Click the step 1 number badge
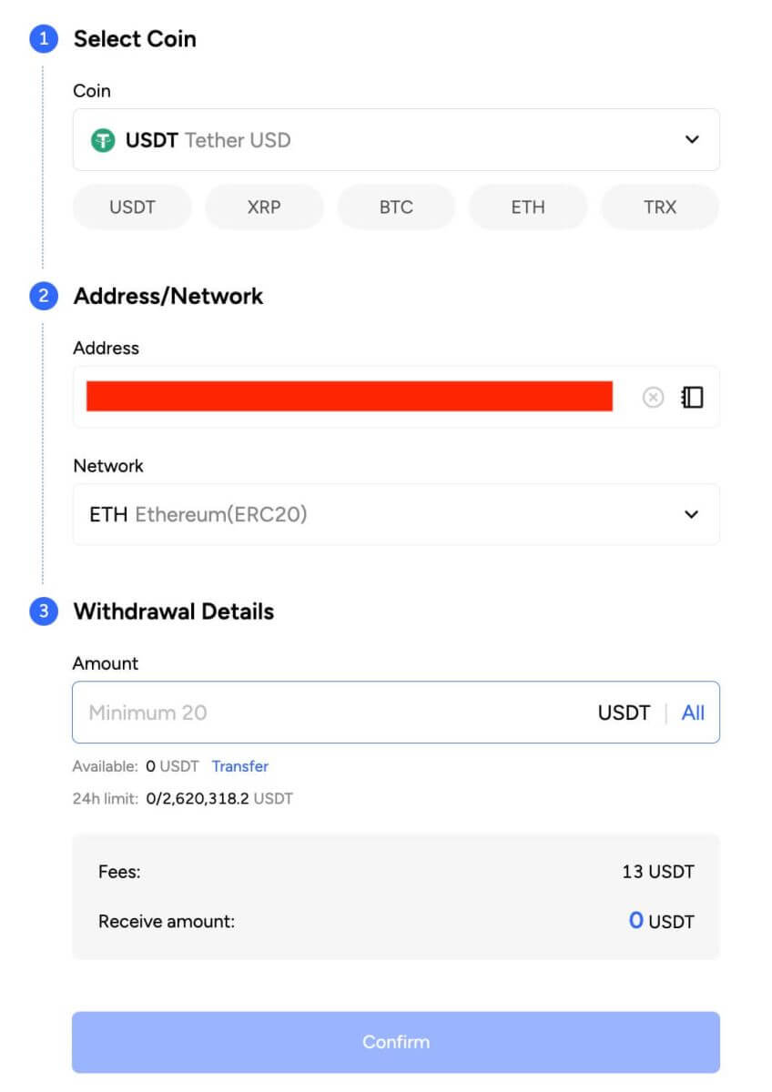 [x=43, y=39]
